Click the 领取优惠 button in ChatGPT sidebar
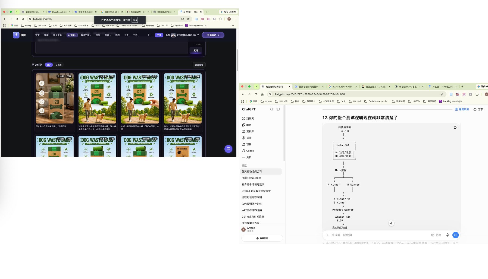 262,238
